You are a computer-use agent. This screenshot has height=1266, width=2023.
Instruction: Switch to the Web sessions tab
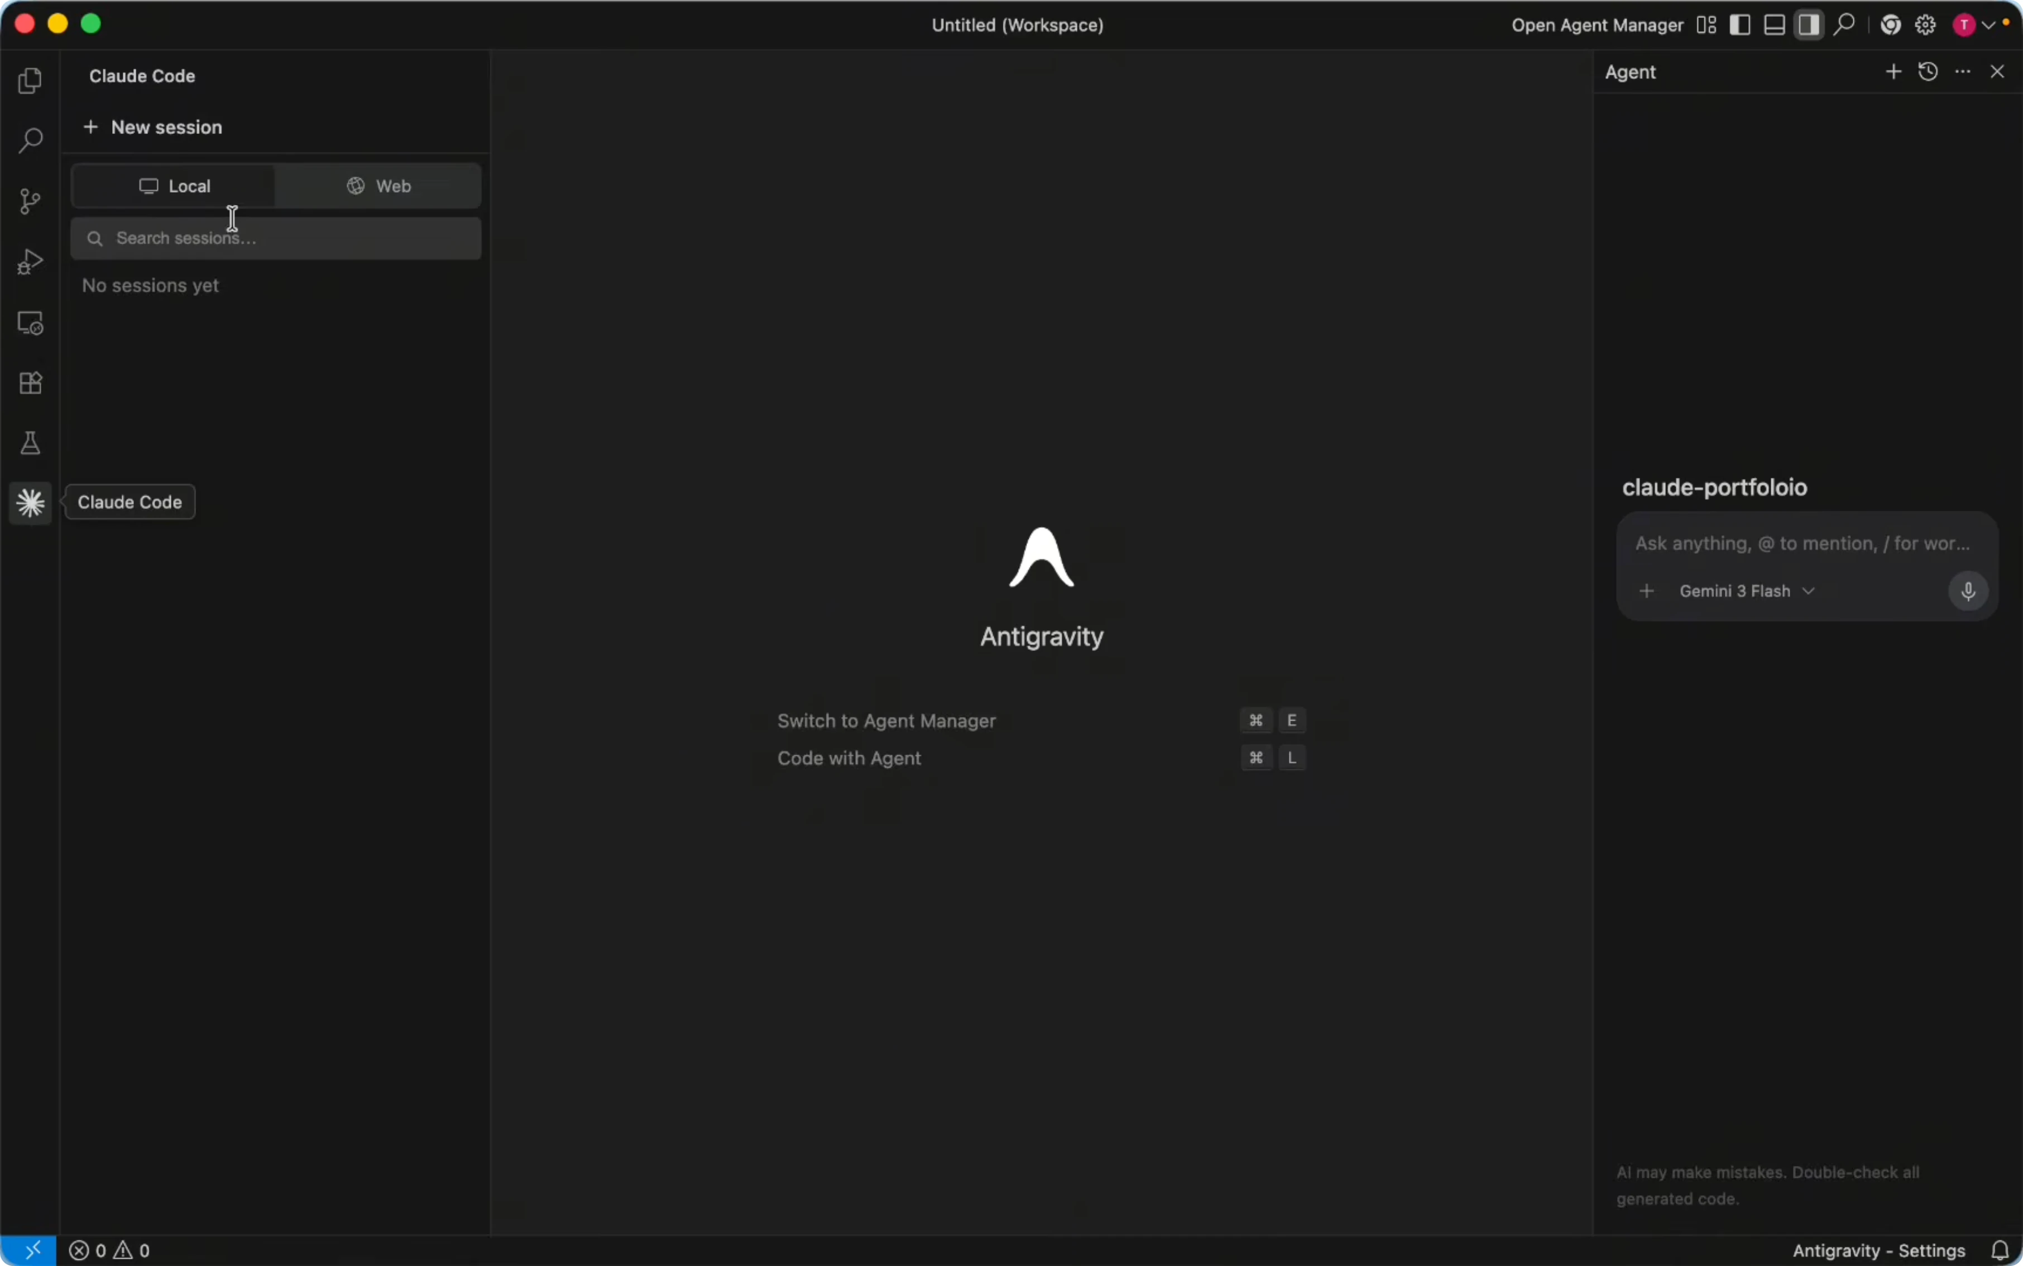(378, 186)
